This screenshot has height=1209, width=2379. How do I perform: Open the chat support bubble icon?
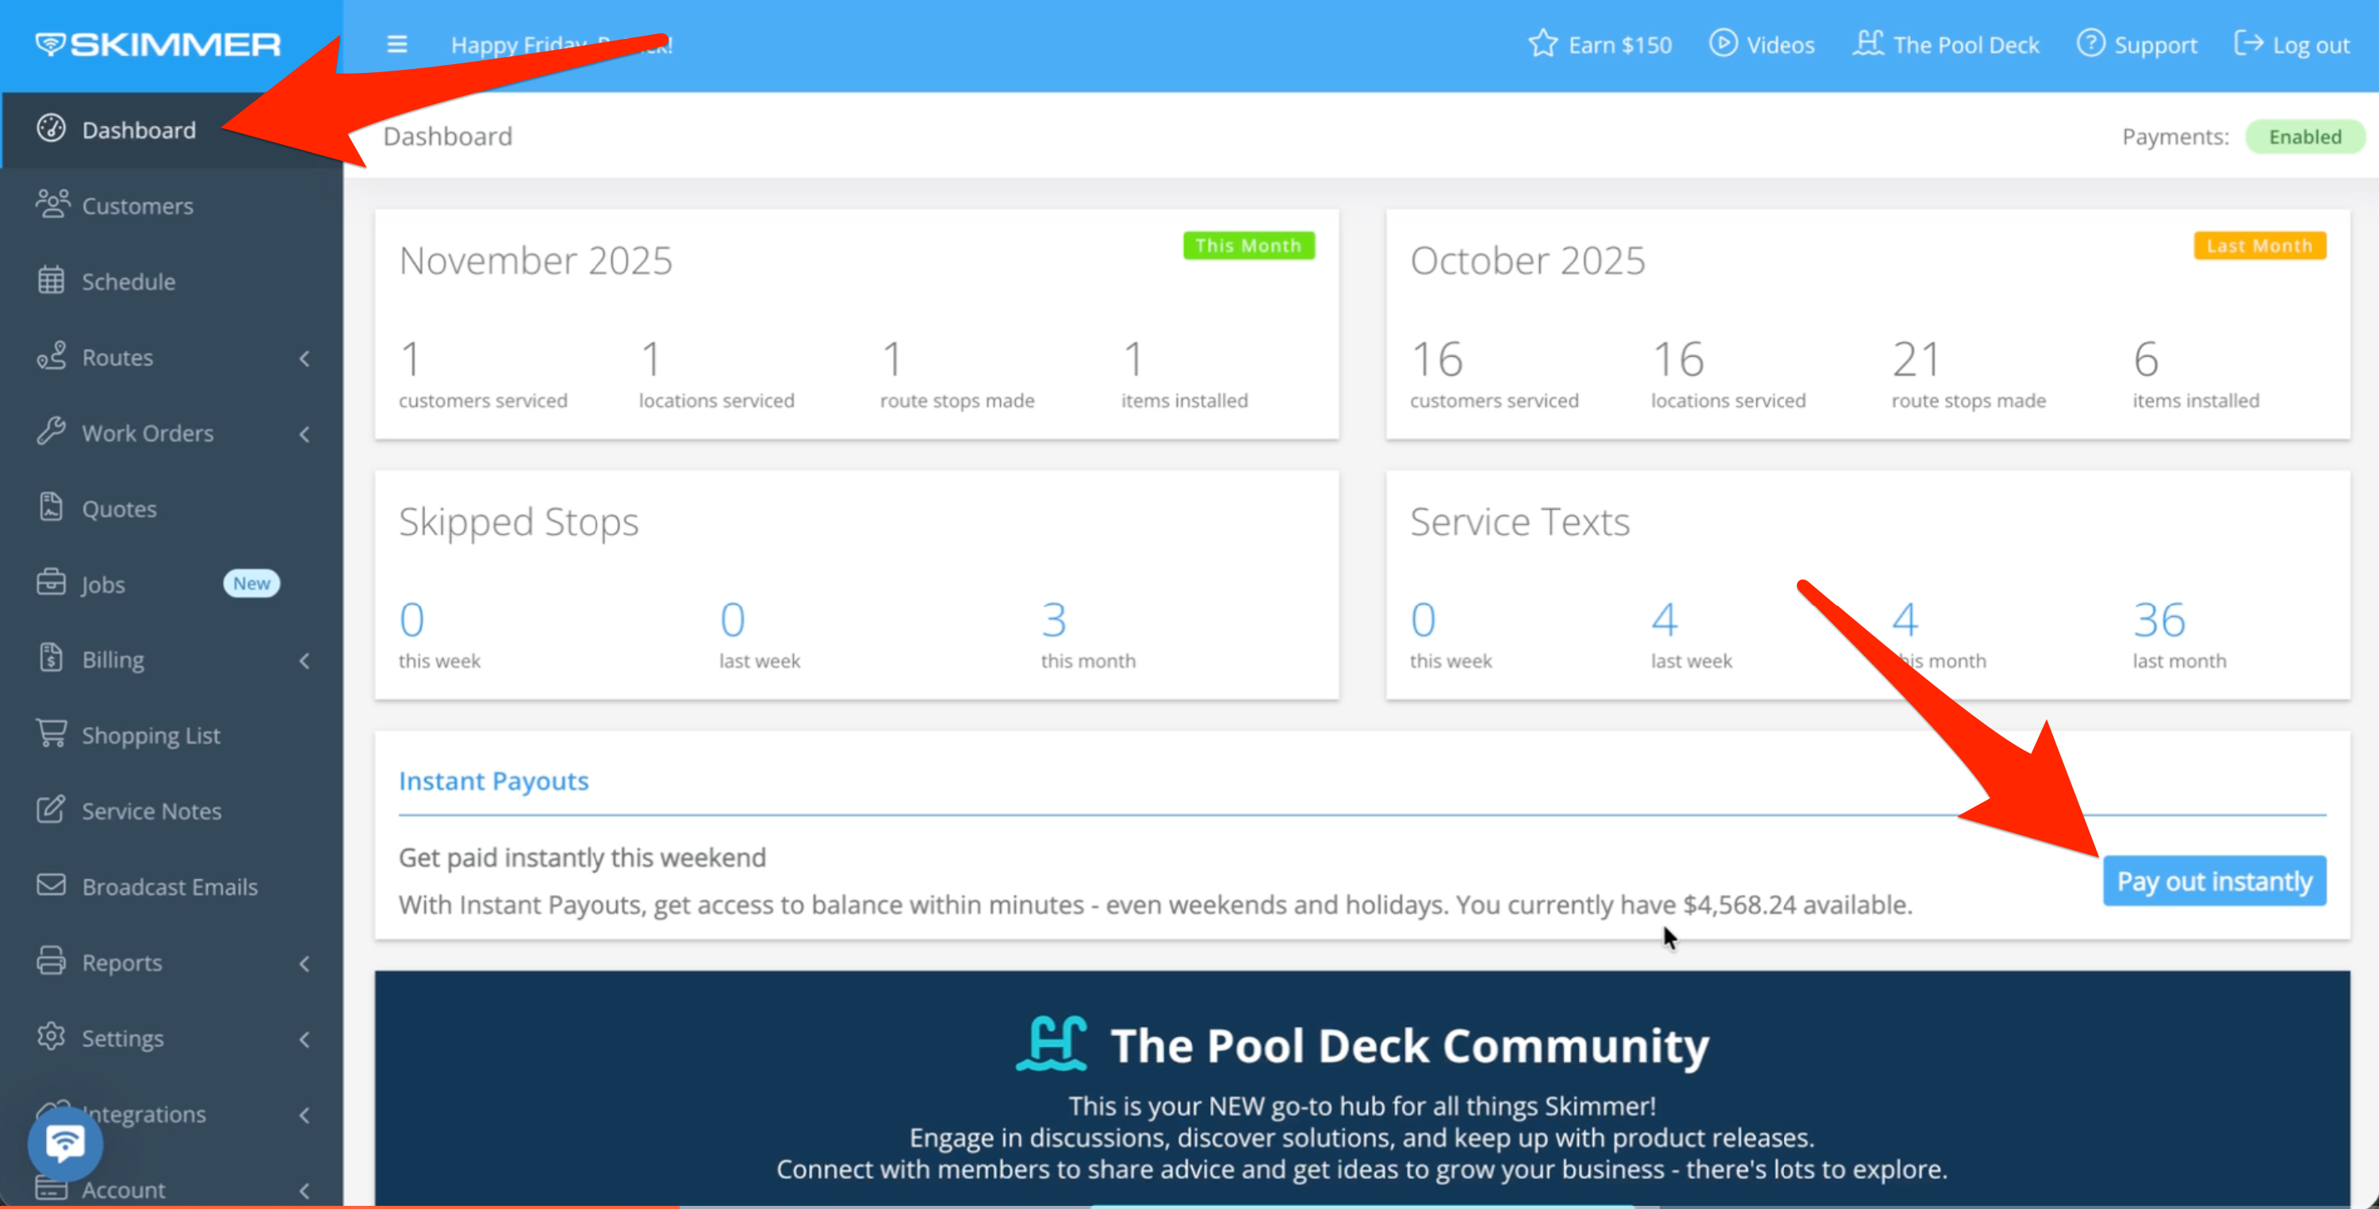pyautogui.click(x=65, y=1143)
